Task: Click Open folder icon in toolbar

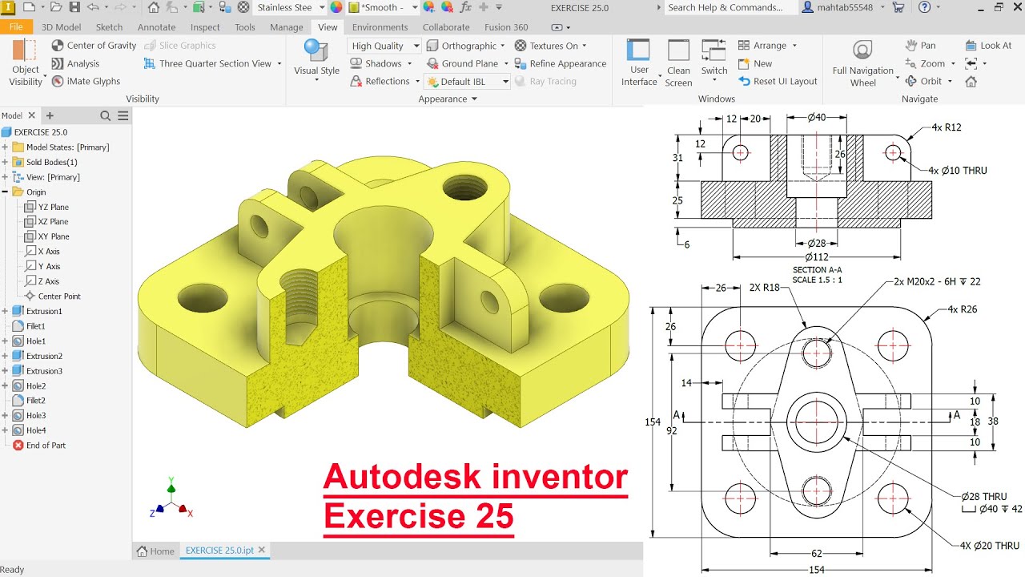Action: [55, 7]
